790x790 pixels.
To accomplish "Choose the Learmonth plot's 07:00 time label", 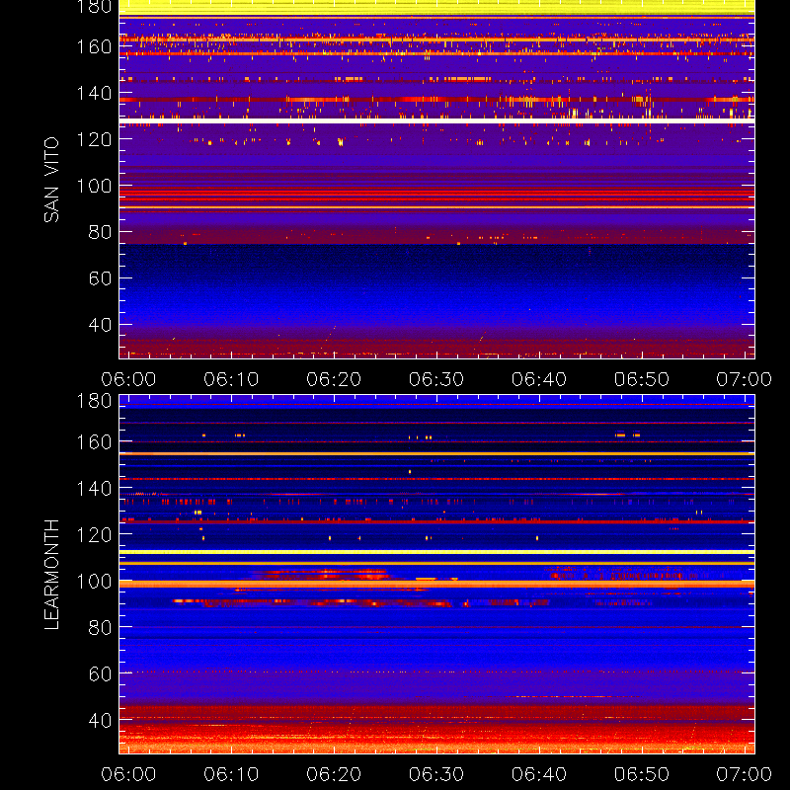I will [745, 774].
